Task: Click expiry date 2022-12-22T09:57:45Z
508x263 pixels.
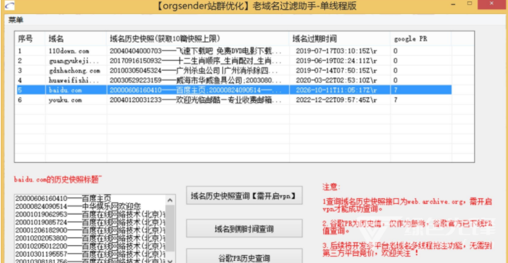Action: [x=336, y=100]
